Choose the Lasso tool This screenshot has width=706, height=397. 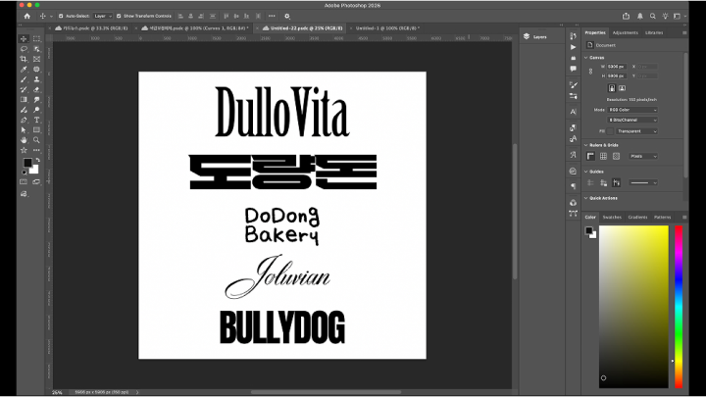pos(24,49)
